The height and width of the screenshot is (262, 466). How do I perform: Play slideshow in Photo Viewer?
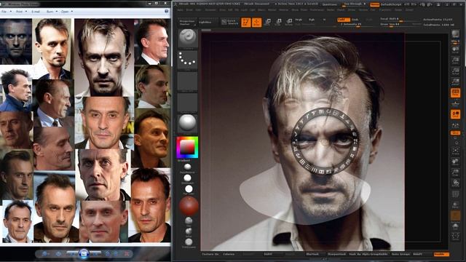[84, 254]
